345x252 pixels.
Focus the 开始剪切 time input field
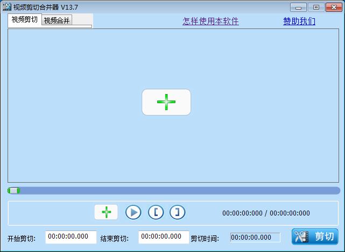(71, 237)
